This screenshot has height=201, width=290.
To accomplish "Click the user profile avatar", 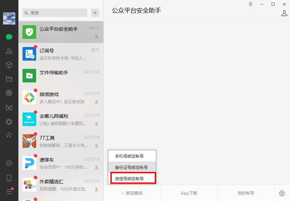I will tap(9, 18).
